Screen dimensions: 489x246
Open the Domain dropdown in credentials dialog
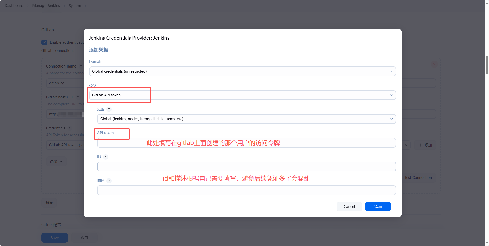coord(242,71)
